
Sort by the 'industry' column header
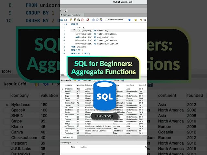coord(89,85)
